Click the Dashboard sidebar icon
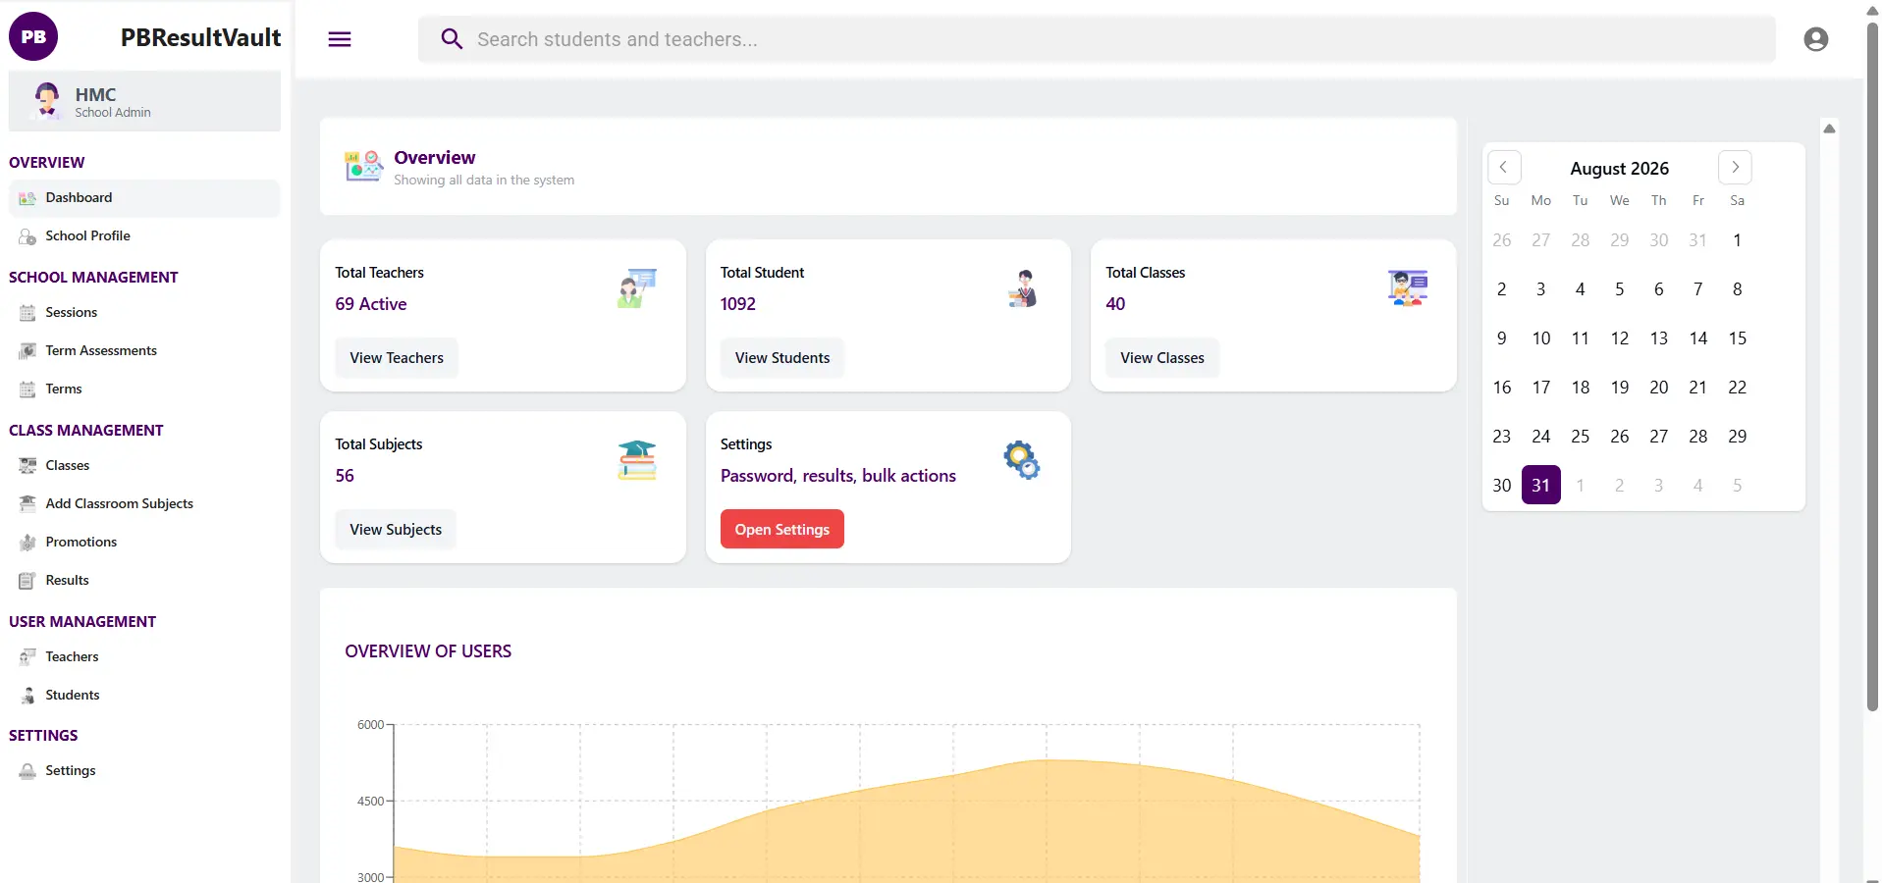The height and width of the screenshot is (883, 1882). (x=27, y=198)
